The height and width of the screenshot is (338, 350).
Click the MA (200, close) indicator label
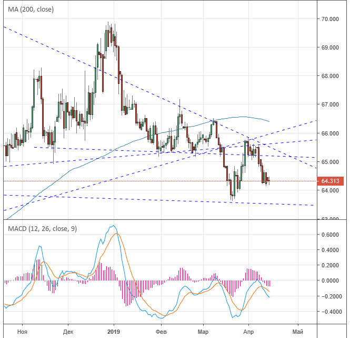coord(31,9)
